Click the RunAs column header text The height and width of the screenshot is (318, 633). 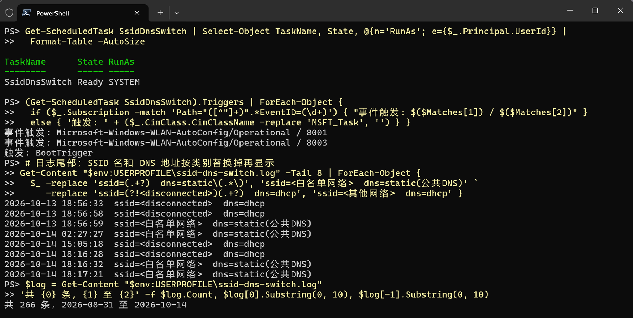coord(121,62)
